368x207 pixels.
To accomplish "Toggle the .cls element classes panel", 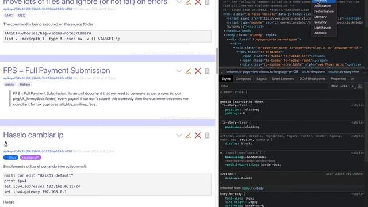I will click(344, 86).
